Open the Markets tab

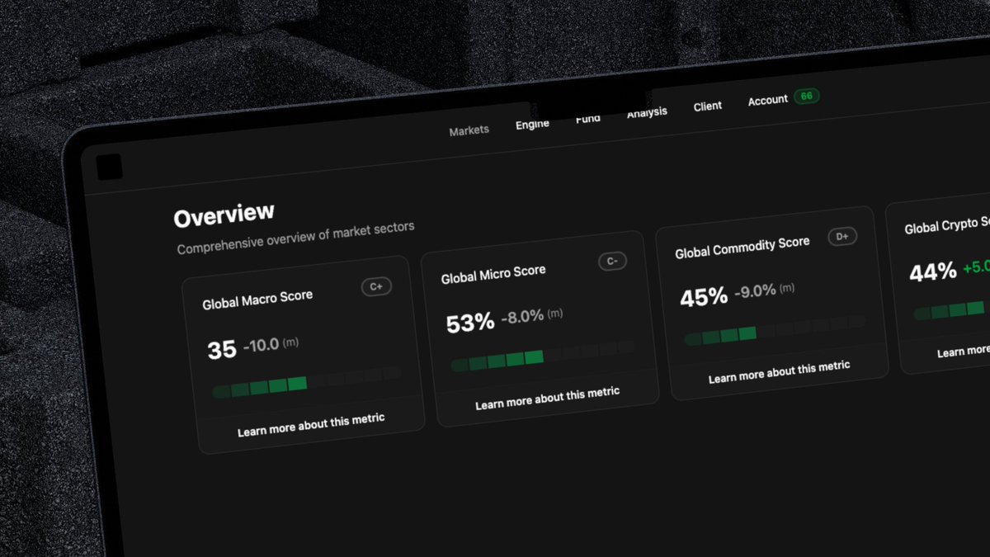tap(469, 130)
